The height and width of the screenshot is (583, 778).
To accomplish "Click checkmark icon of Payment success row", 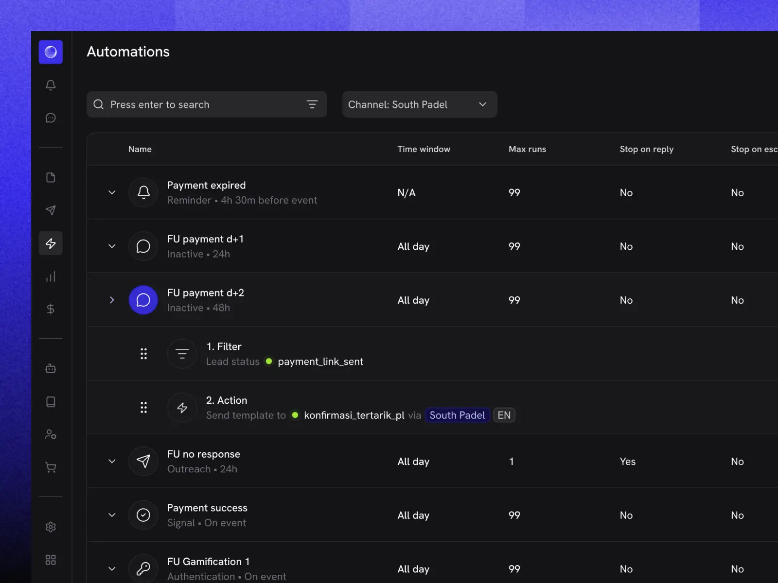I will (x=143, y=515).
